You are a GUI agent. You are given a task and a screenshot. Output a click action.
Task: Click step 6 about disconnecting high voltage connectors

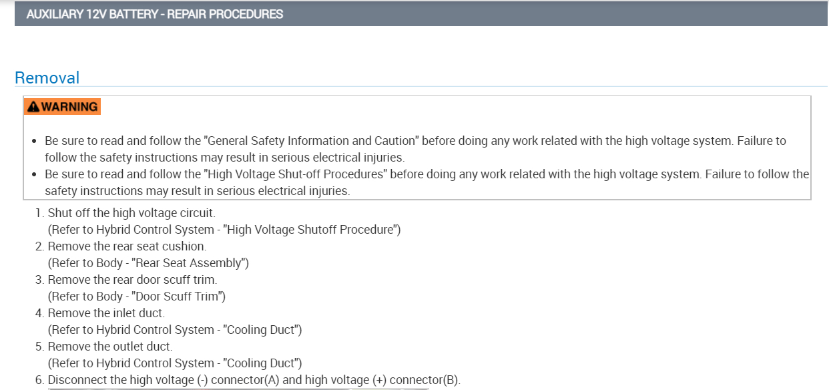click(254, 380)
